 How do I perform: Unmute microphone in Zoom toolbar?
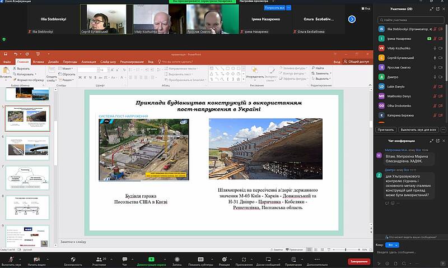point(11,259)
